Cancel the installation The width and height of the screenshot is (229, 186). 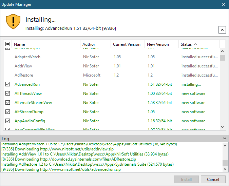(213, 179)
